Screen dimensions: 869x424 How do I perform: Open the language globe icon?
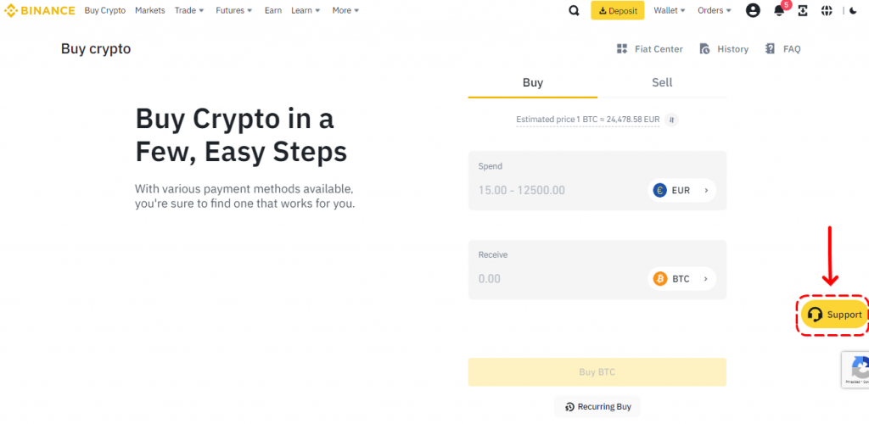[827, 11]
